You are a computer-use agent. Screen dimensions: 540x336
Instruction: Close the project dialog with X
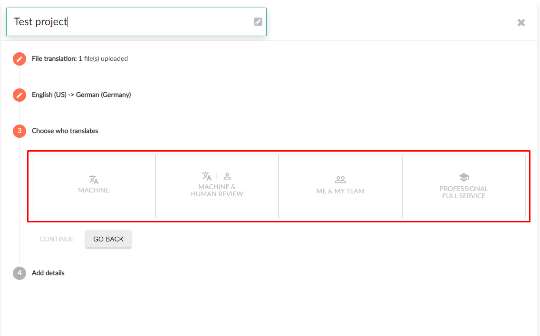tap(521, 23)
